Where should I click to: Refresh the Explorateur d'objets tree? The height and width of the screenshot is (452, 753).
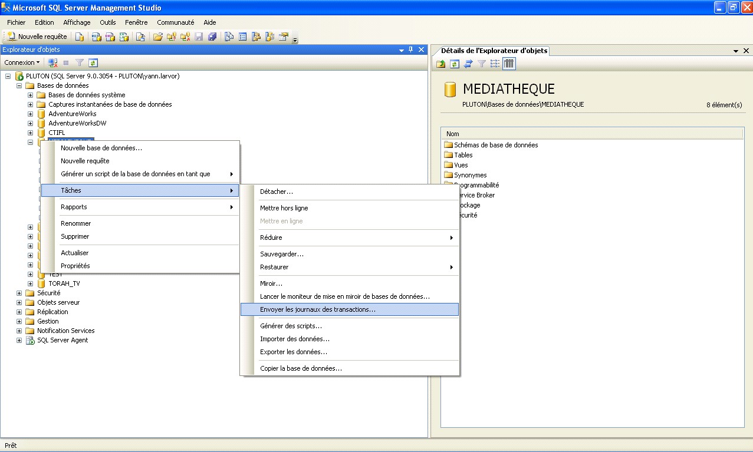pyautogui.click(x=93, y=62)
